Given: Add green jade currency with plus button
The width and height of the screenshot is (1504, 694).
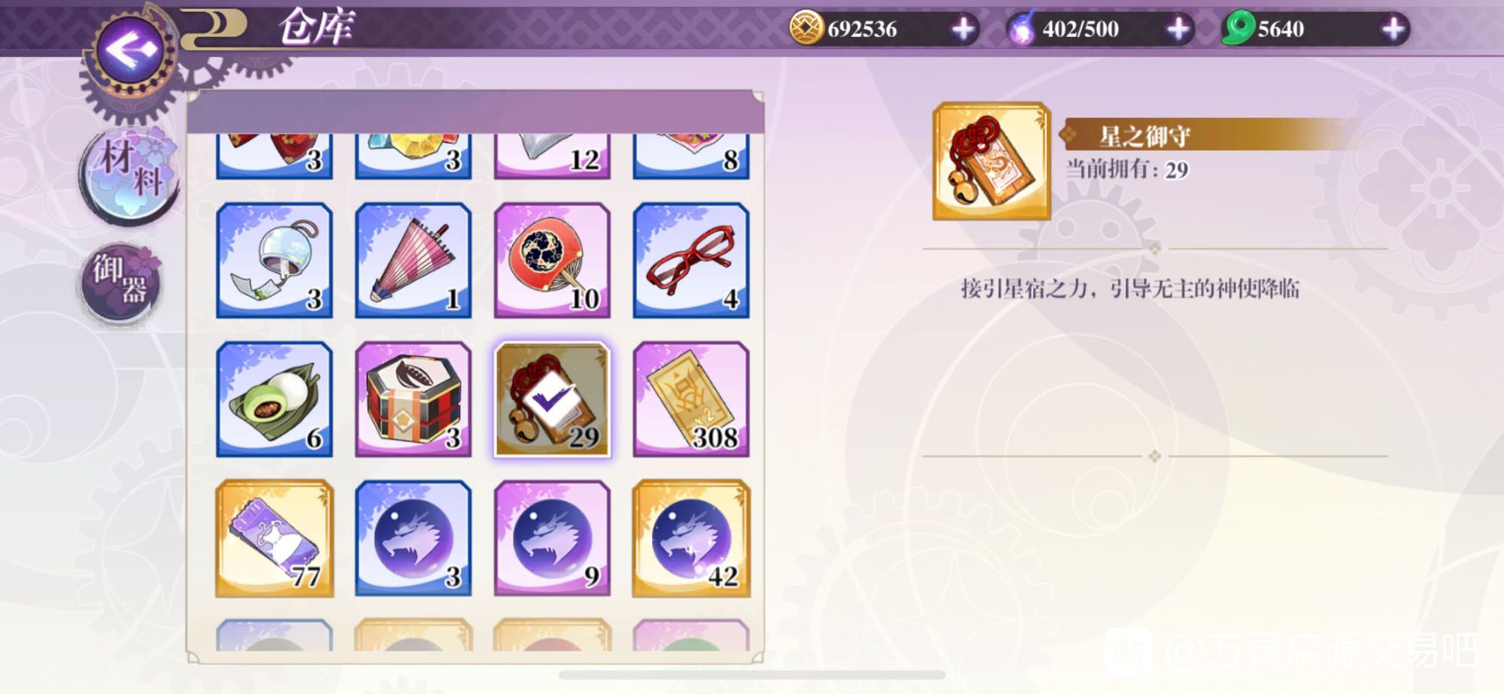Looking at the screenshot, I should coord(1393,29).
